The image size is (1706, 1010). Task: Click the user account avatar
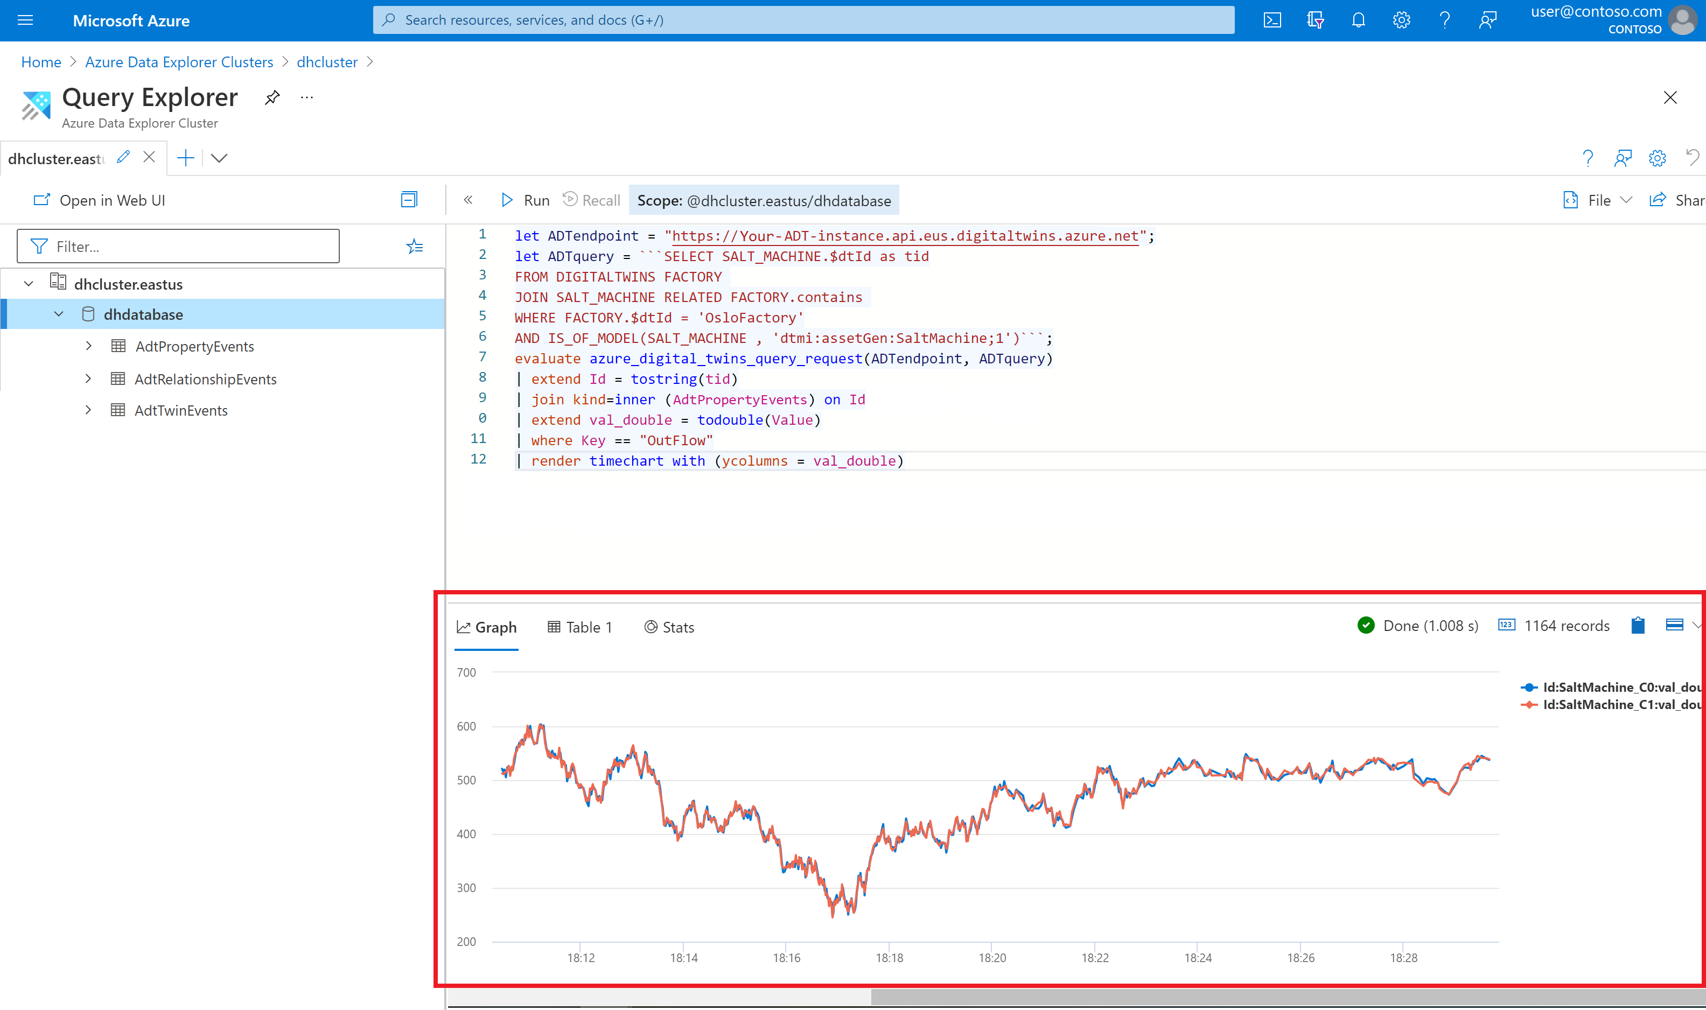[x=1683, y=20]
